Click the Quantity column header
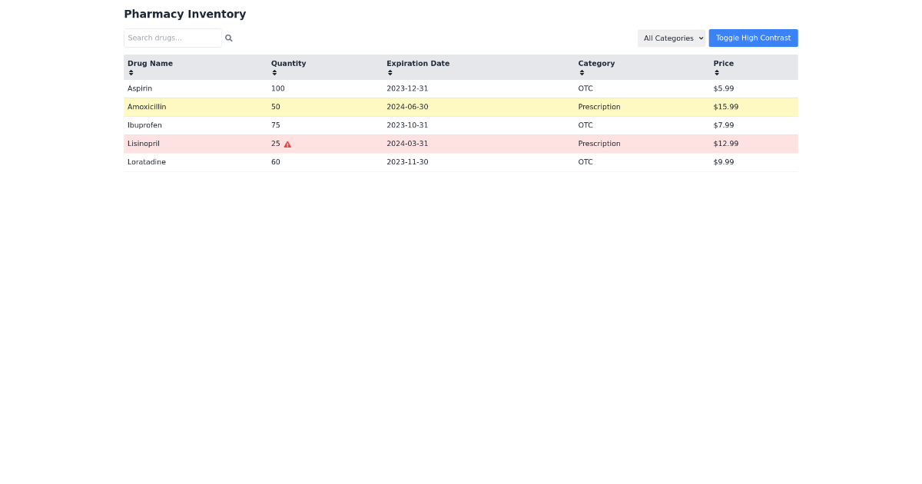922x484 pixels. pos(288,64)
